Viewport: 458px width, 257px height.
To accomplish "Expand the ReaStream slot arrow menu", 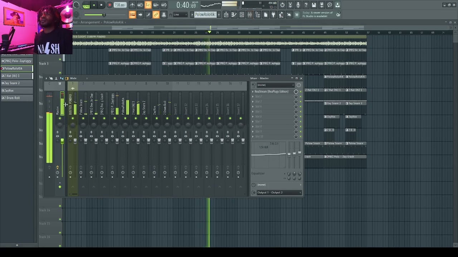I will click(253, 92).
